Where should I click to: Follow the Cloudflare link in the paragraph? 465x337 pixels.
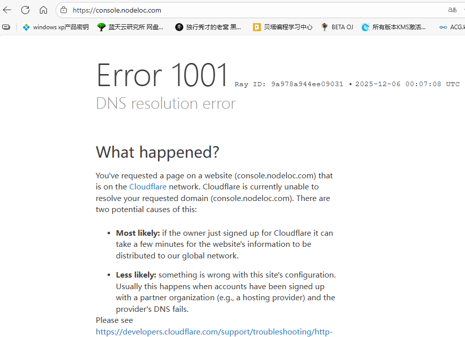click(148, 187)
